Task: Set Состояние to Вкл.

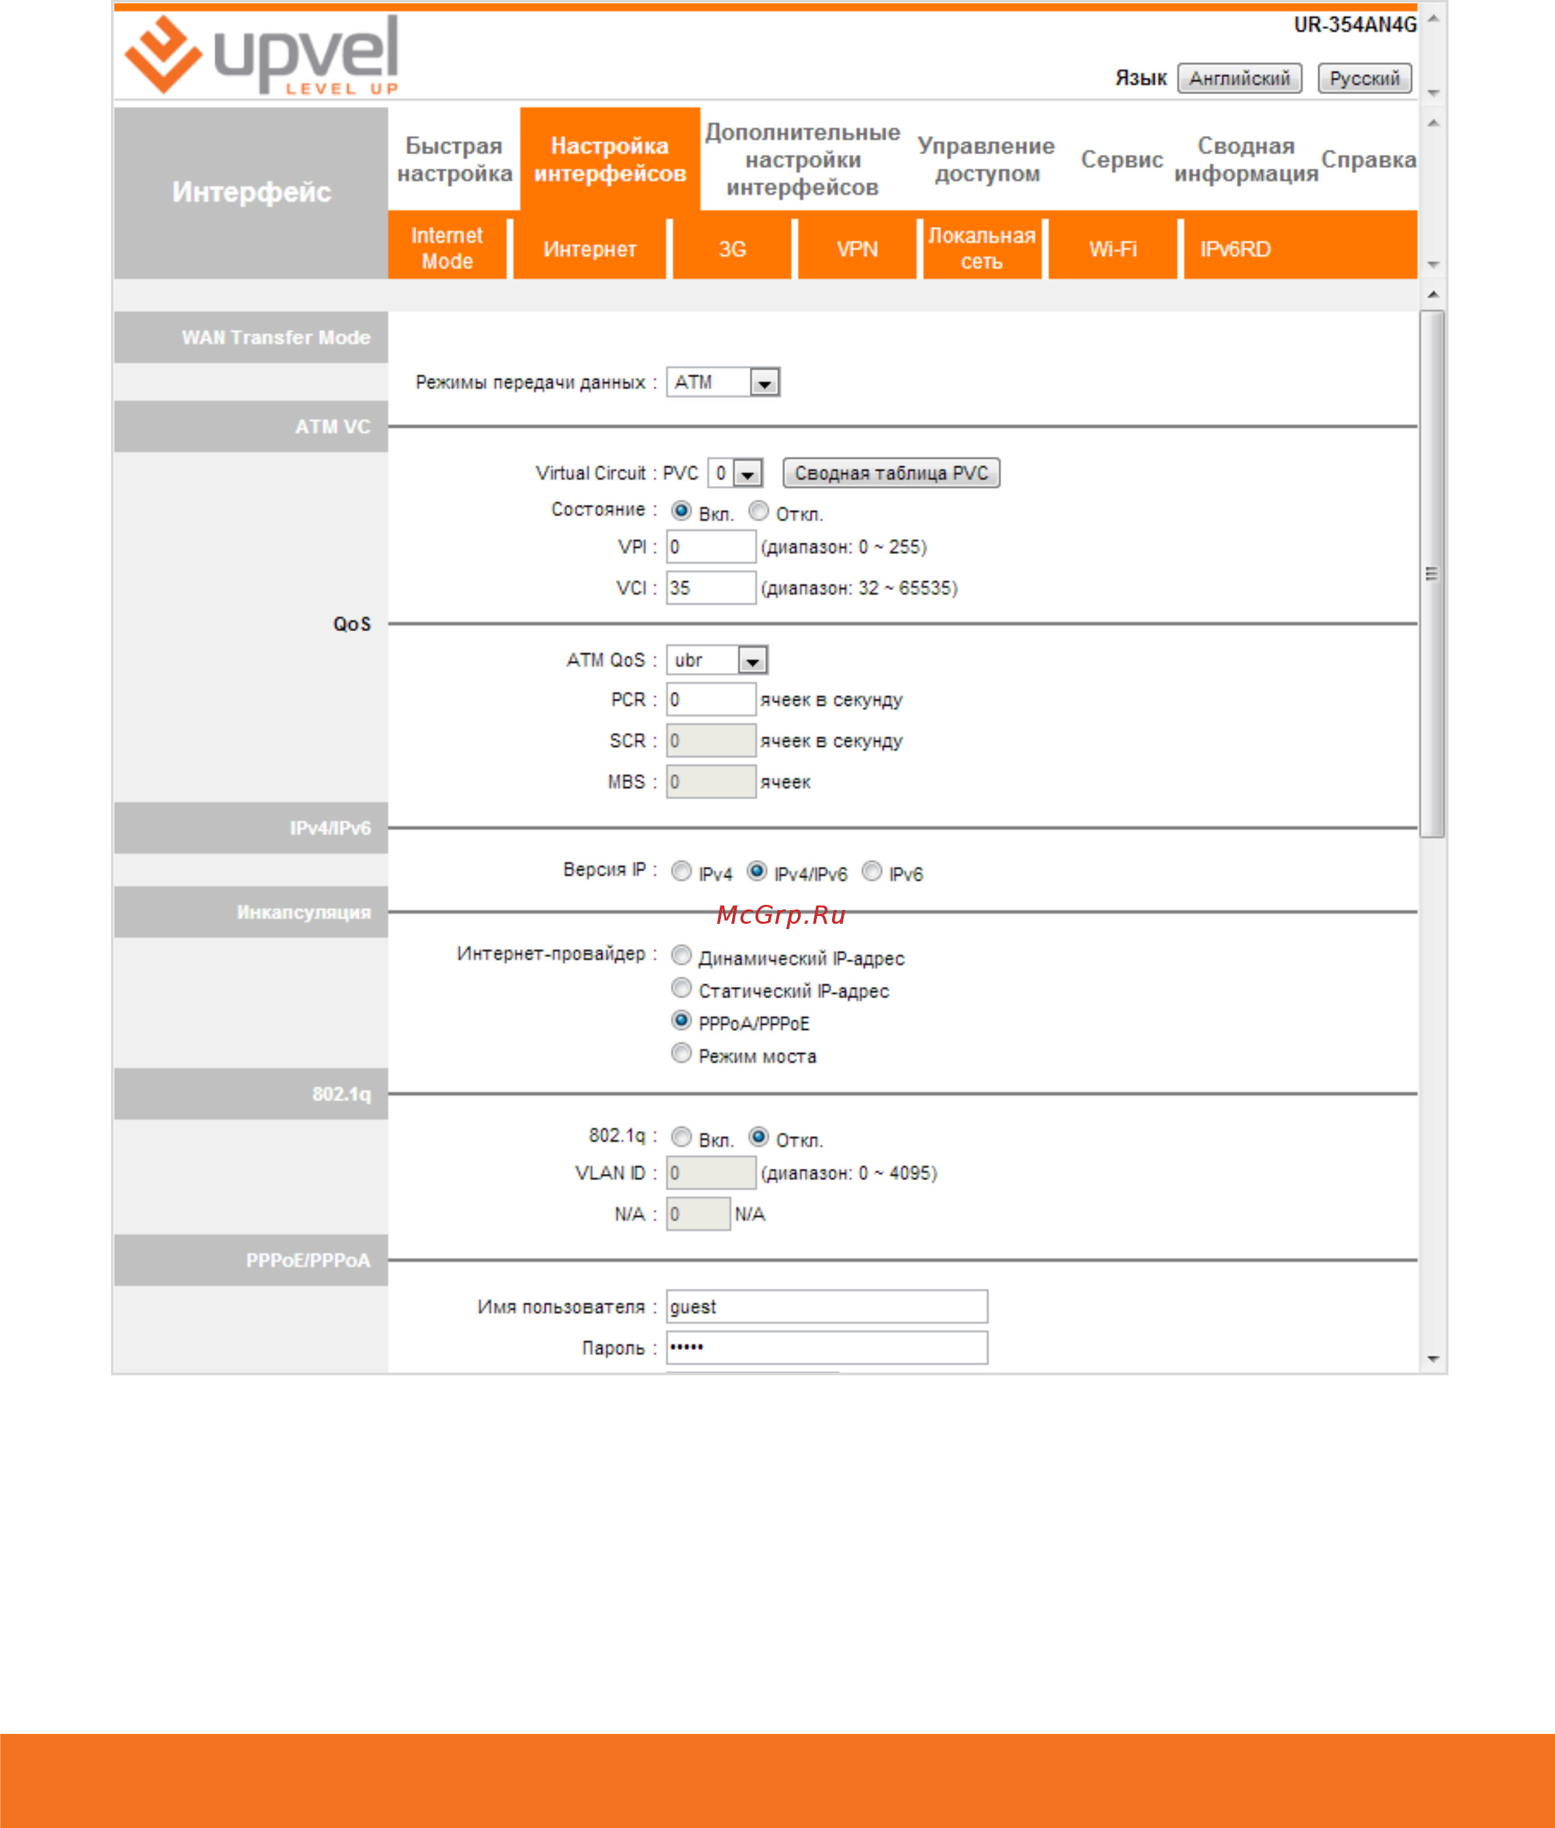Action: tap(681, 510)
